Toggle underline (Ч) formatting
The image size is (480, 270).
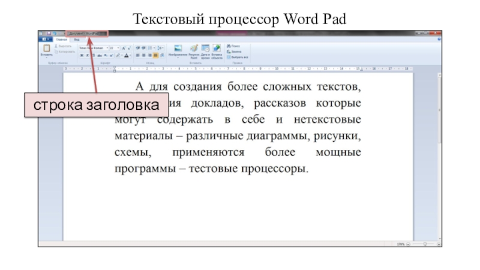pyautogui.click(x=94, y=55)
